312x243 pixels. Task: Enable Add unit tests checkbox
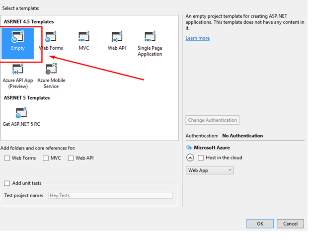(x=7, y=183)
